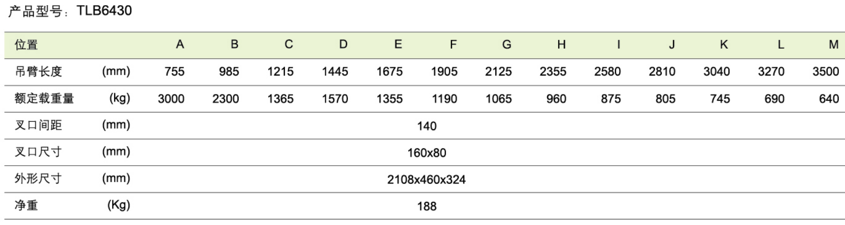Click column header letter A
Screen dimensions: 845x225
point(180,44)
